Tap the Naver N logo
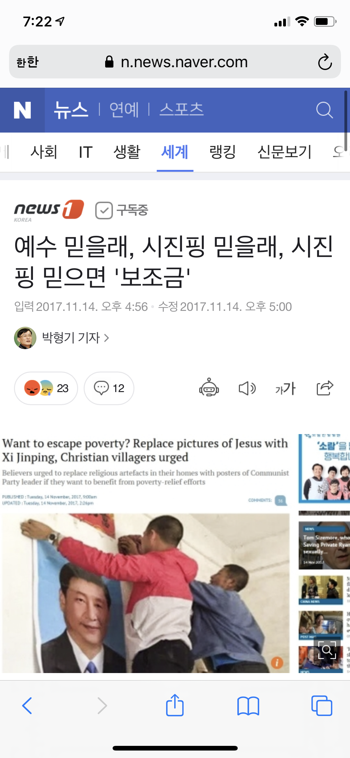The width and height of the screenshot is (350, 758). tap(22, 110)
